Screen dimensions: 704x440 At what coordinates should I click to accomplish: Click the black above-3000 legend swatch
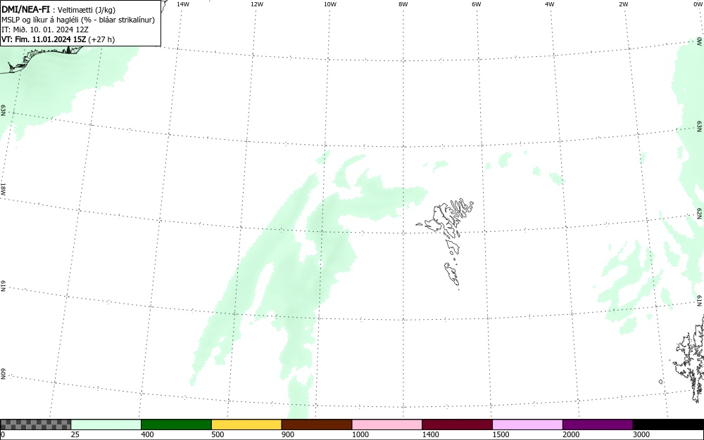point(668,425)
